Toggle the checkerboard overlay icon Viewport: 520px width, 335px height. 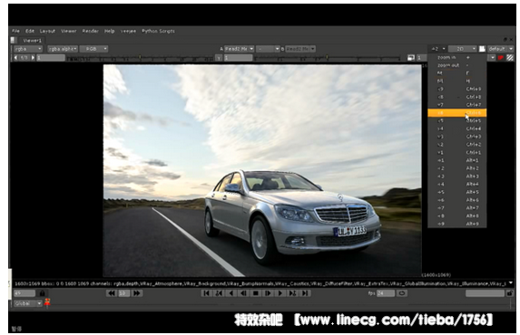click(x=510, y=58)
